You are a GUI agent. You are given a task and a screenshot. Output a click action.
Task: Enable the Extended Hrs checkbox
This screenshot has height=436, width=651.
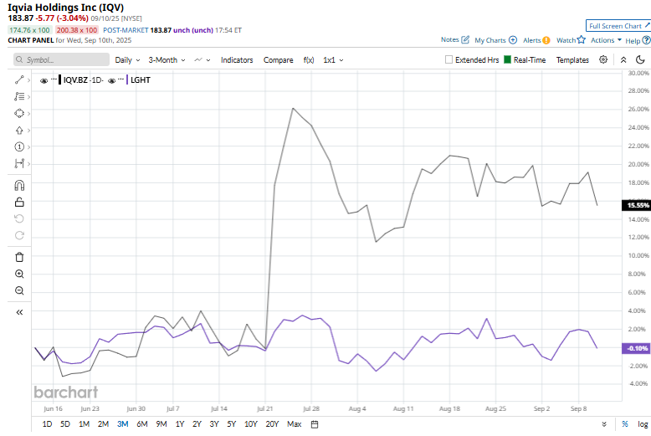[449, 59]
